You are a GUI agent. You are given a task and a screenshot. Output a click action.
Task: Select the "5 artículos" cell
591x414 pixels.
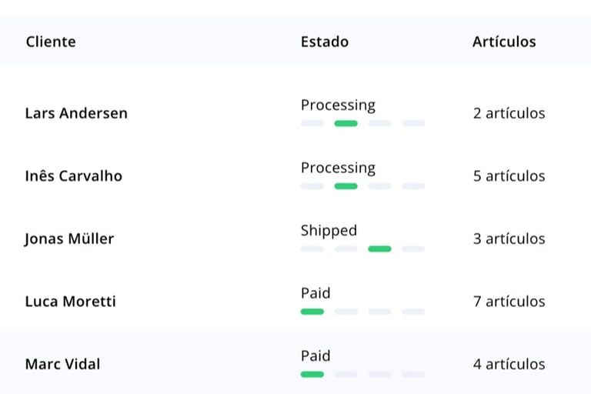click(x=509, y=176)
